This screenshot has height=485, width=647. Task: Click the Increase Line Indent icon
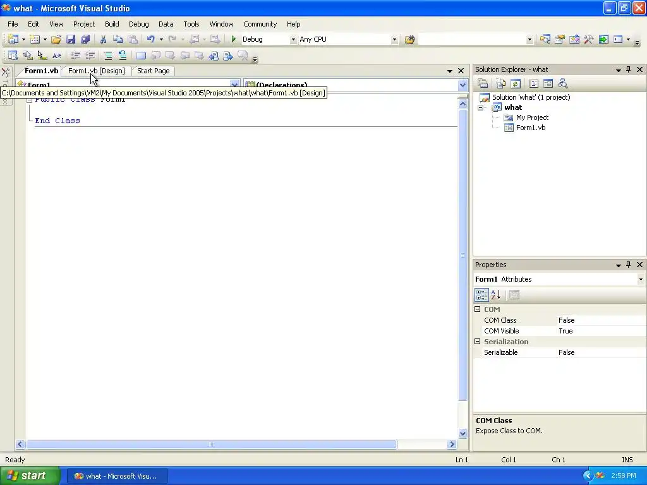[x=90, y=56]
